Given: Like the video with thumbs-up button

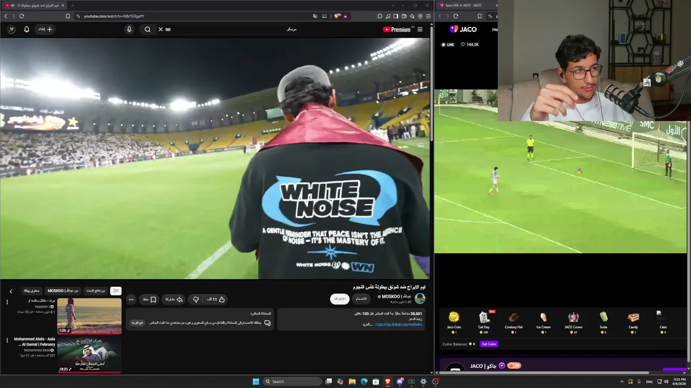Looking at the screenshot, I should pyautogui.click(x=218, y=299).
